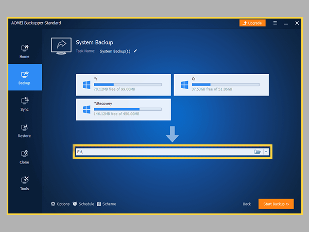Click the System Backup heading
Viewport: 309px width, 232px height.
[x=94, y=42]
